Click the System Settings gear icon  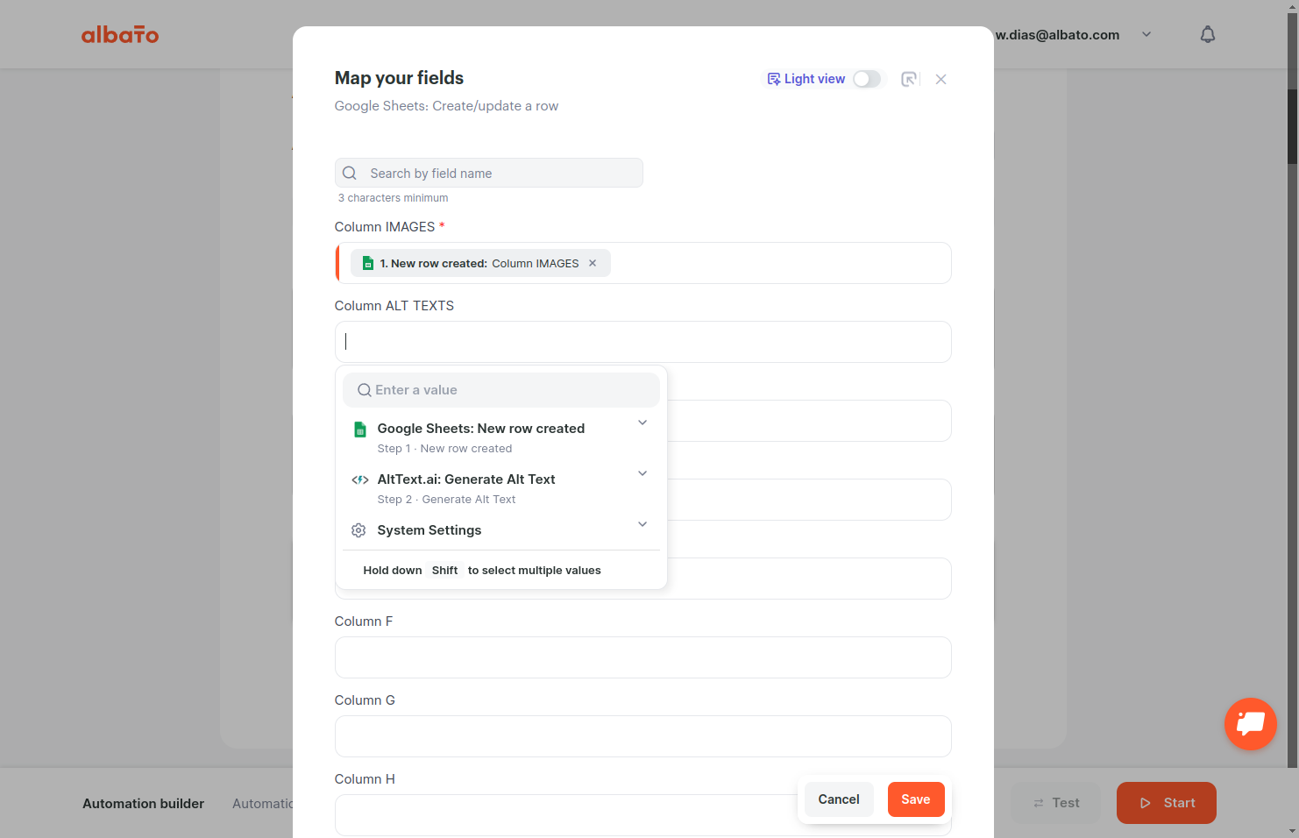[358, 530]
